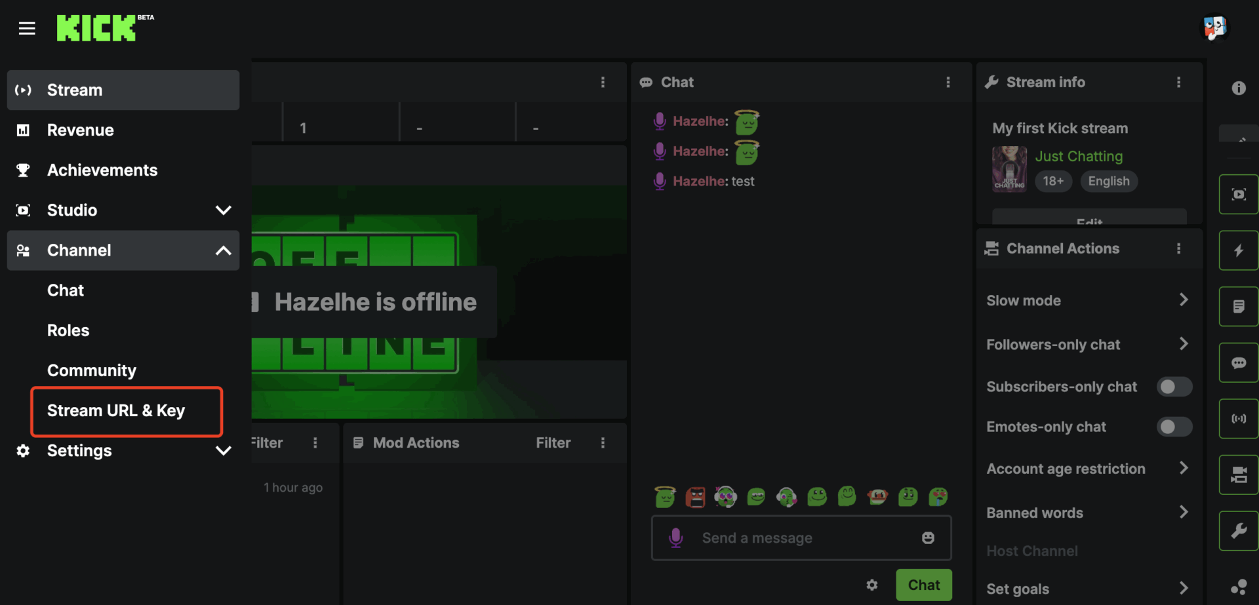Select the quick actions lightning icon
The height and width of the screenshot is (605, 1259).
point(1238,250)
